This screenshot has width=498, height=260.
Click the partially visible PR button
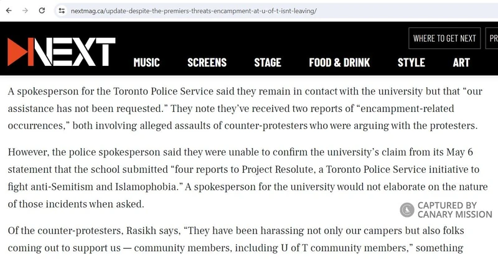click(x=492, y=39)
